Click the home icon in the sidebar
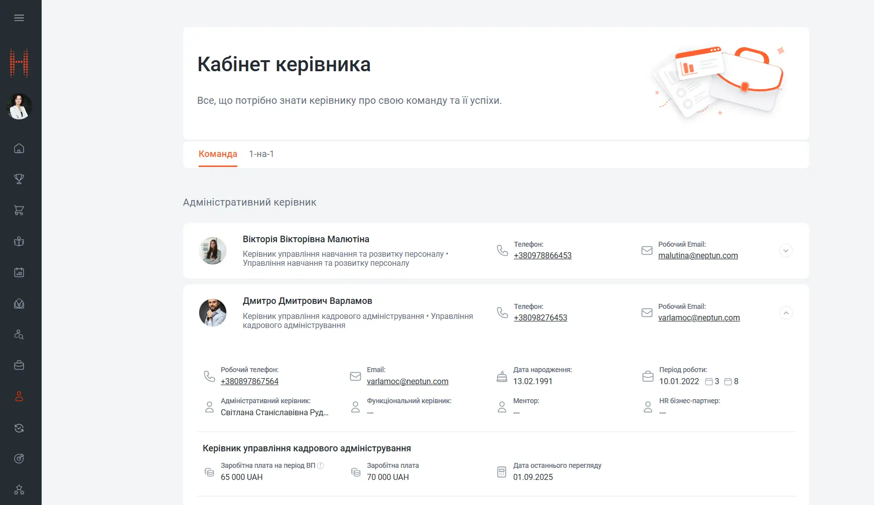 tap(19, 148)
